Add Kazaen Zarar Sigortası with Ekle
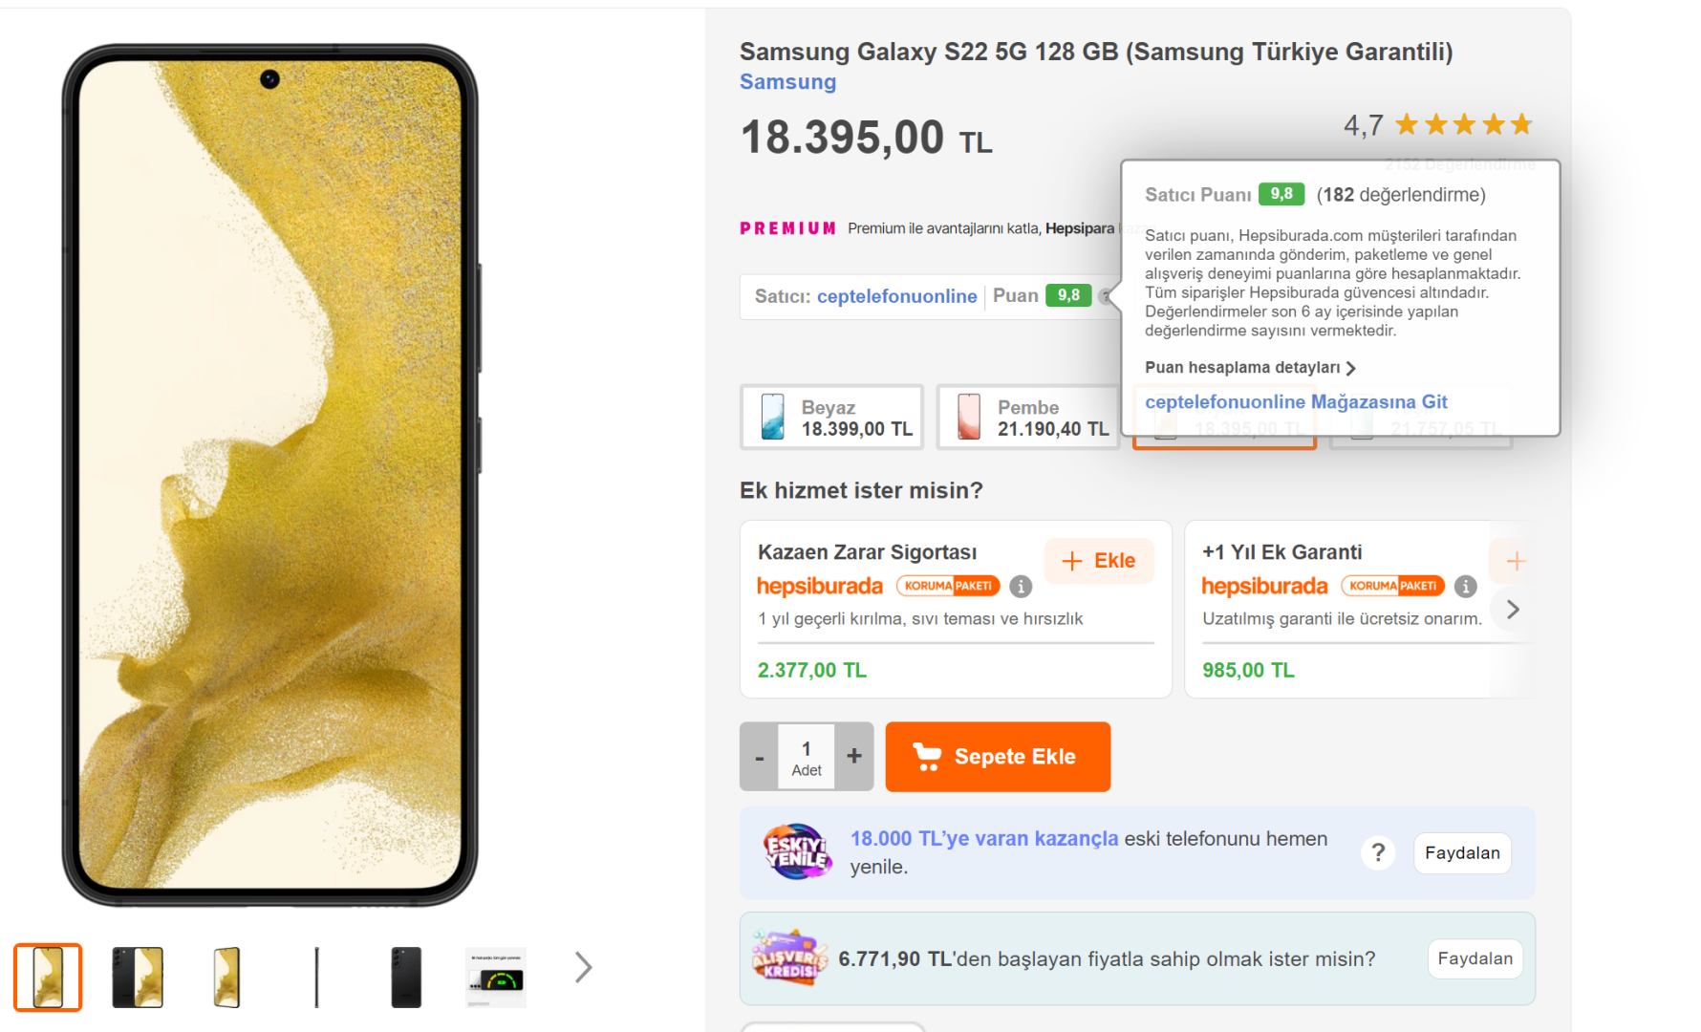The image size is (1701, 1032). [1099, 561]
